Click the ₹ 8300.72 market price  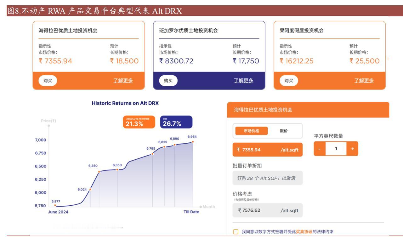click(x=176, y=61)
